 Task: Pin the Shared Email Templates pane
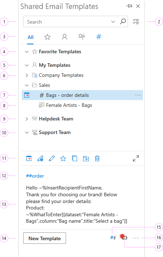point(129,6)
